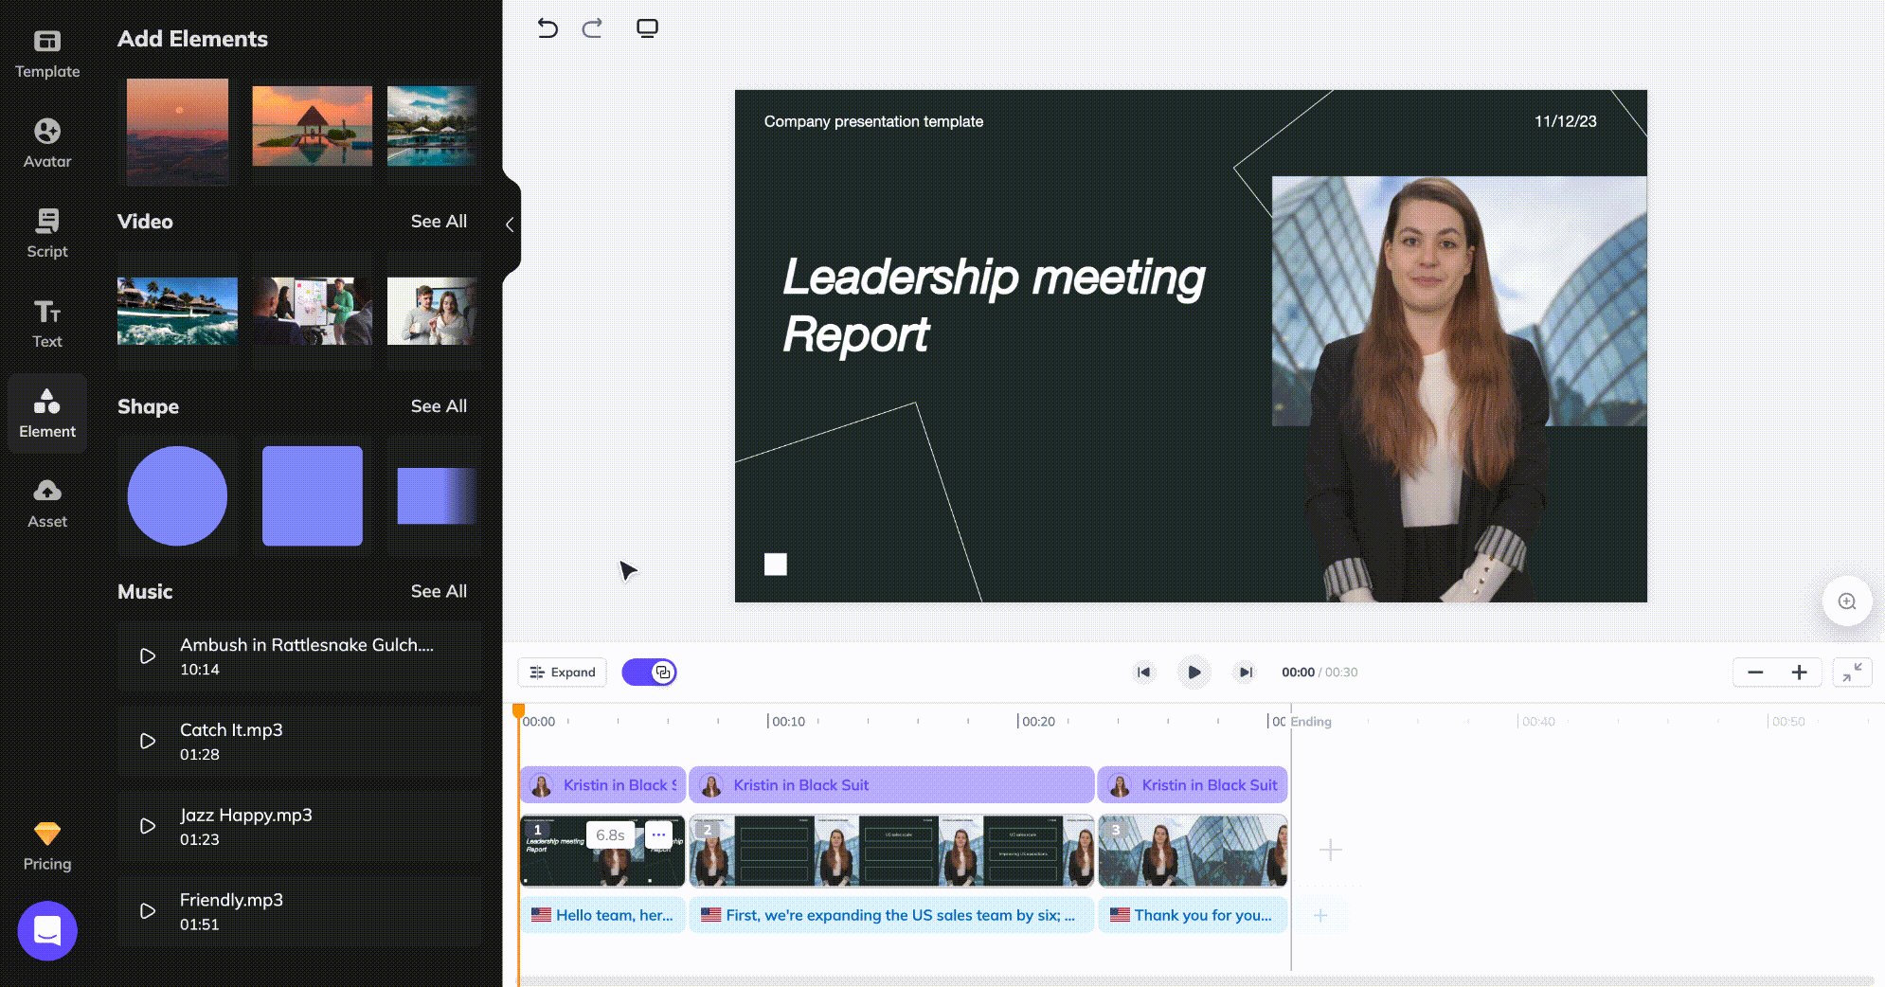The width and height of the screenshot is (1885, 987).
Task: Switch to the Script tab
Action: (x=47, y=232)
